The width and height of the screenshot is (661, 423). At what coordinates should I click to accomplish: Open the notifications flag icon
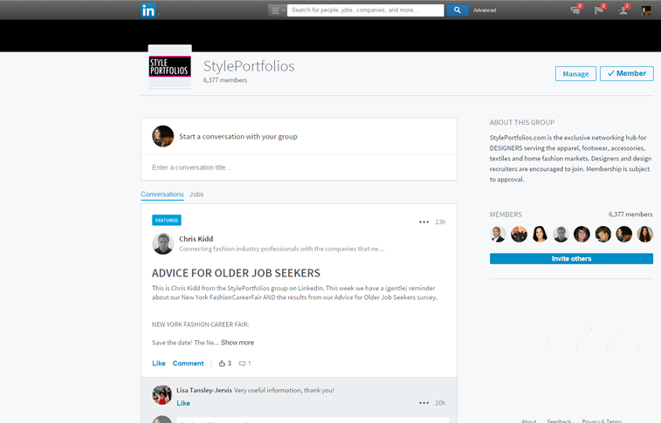pos(600,10)
